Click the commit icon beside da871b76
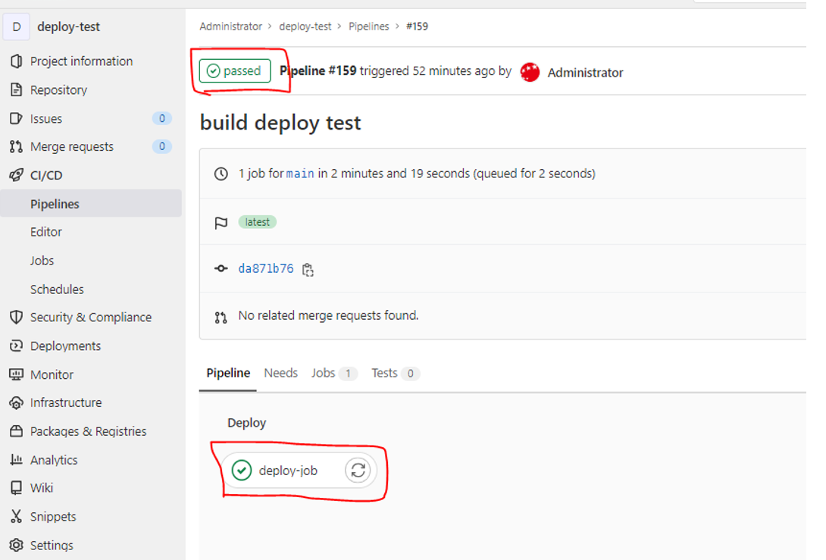 [x=221, y=269]
